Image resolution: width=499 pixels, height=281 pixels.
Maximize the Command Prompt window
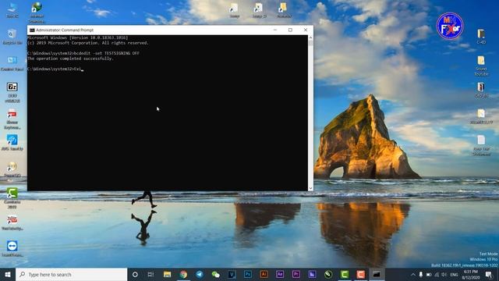click(x=290, y=30)
